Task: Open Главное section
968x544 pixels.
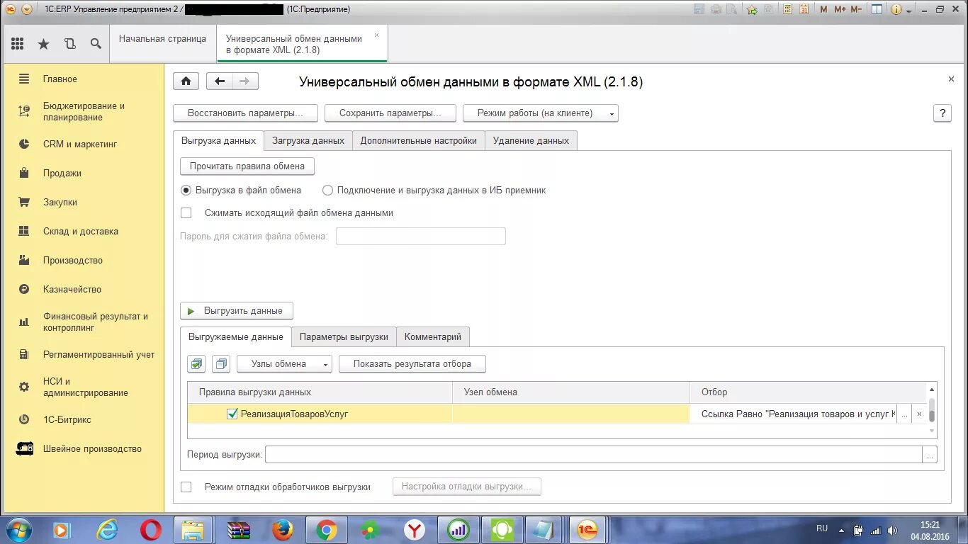Action: [60, 79]
